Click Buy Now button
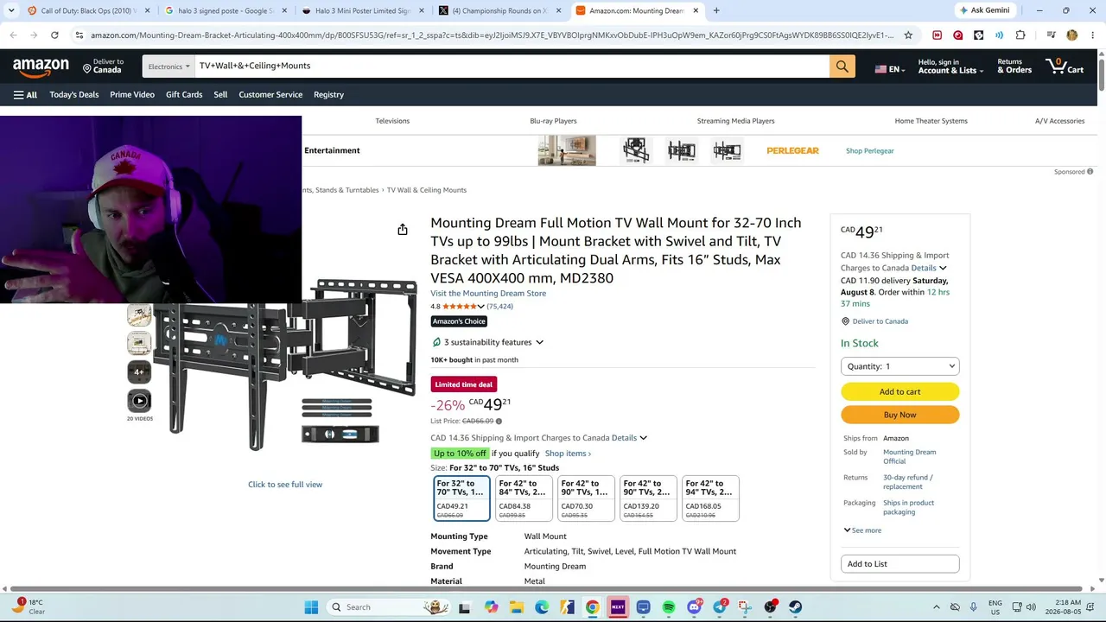The image size is (1106, 622). tap(899, 415)
